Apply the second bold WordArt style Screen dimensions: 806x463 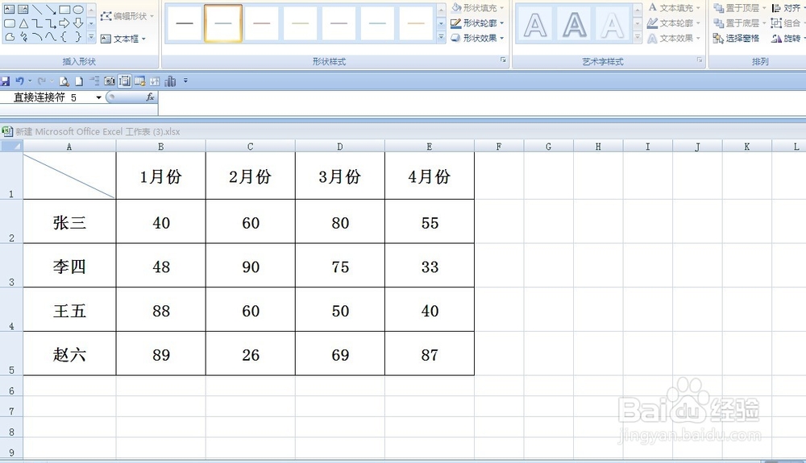click(x=574, y=25)
